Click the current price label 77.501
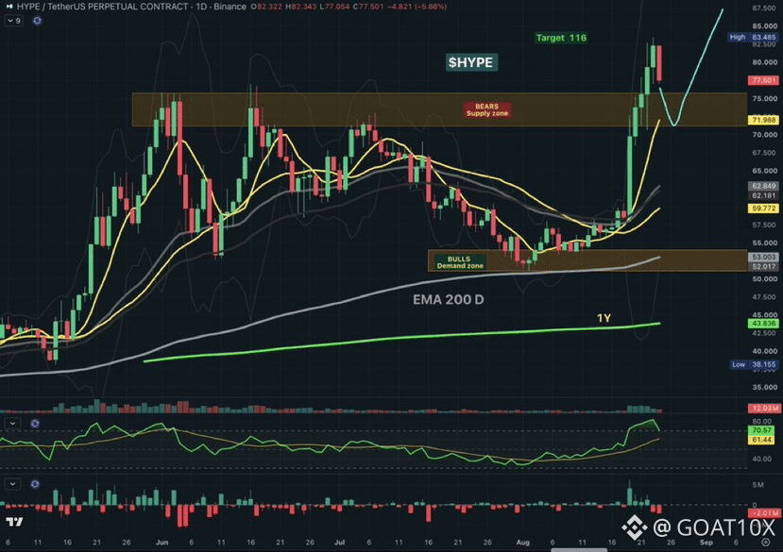Screen dimensions: 783x552 (x=763, y=80)
